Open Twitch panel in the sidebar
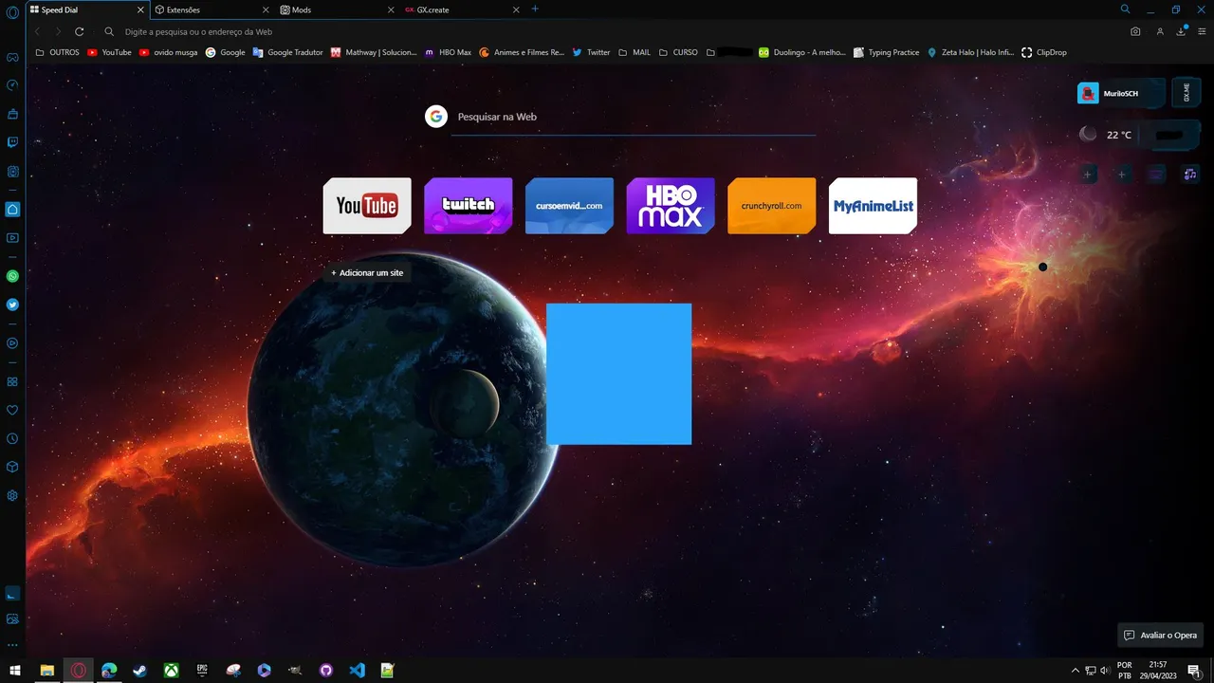Screen dimensions: 1214x683 (x=12, y=142)
